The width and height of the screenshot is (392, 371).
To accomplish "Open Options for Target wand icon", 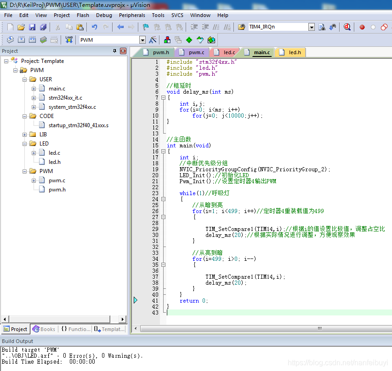I will point(153,40).
